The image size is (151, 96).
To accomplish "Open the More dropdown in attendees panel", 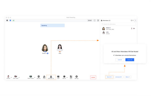I will coord(128,77).
